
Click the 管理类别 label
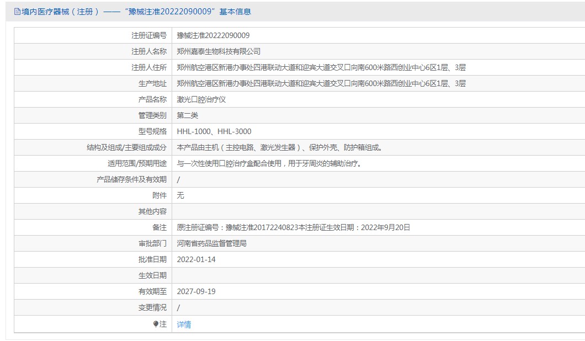pyautogui.click(x=152, y=116)
